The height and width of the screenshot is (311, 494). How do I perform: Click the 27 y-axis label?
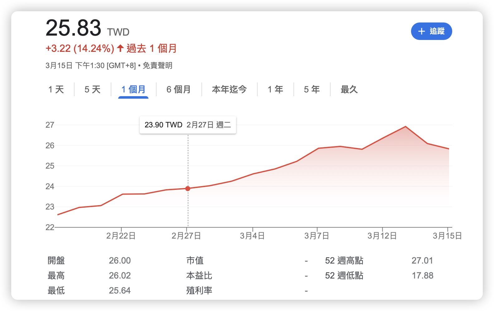[50, 125]
